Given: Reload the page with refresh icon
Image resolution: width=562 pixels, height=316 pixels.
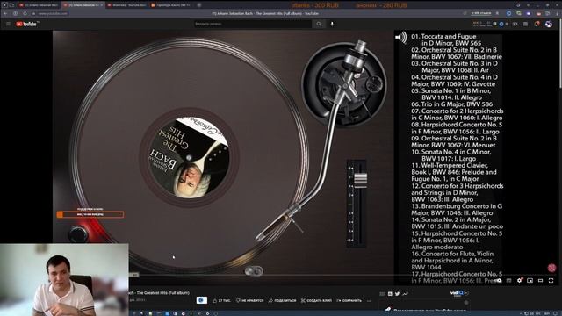Looking at the screenshot, I should pyautogui.click(x=25, y=13).
